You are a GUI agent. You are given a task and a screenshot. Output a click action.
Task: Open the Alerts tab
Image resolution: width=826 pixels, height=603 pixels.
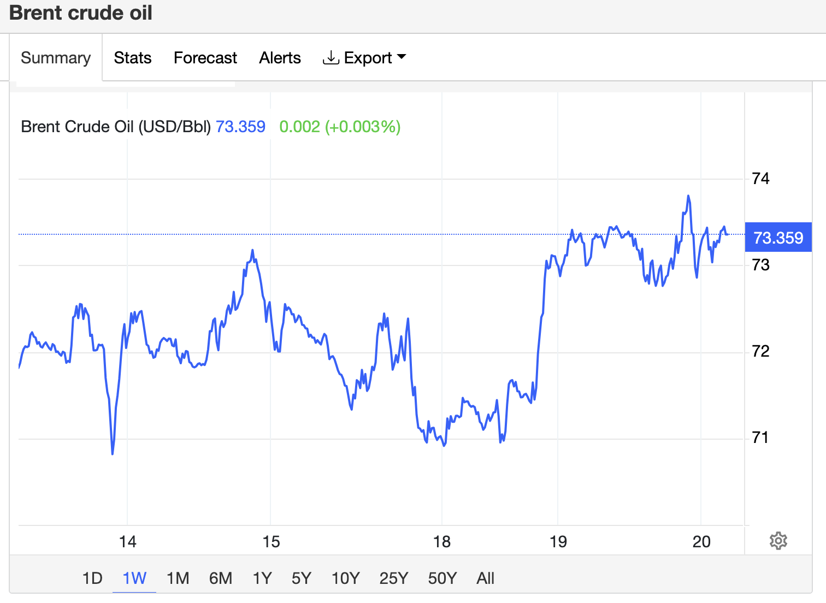[280, 58]
